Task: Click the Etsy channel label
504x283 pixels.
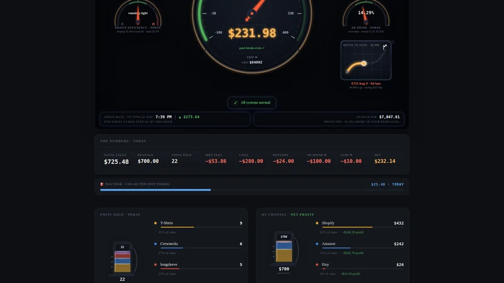Action: (x=325, y=265)
